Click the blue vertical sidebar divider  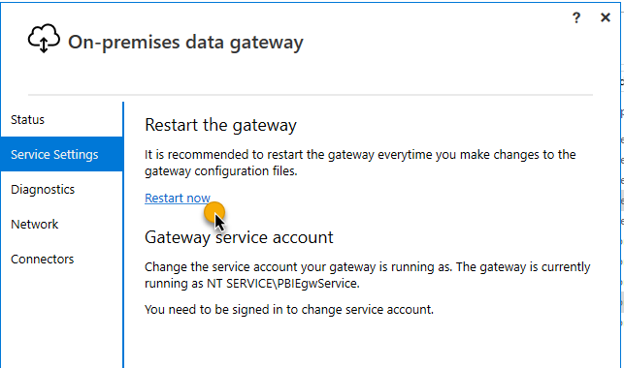click(x=123, y=234)
